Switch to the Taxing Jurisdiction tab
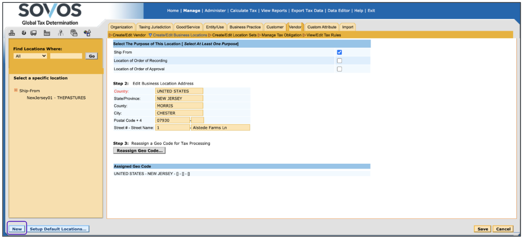524x240 pixels. point(155,27)
